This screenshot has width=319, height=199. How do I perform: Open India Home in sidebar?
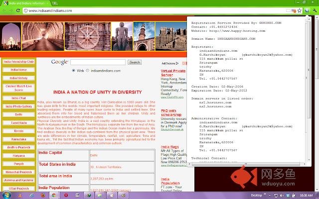[19, 70]
